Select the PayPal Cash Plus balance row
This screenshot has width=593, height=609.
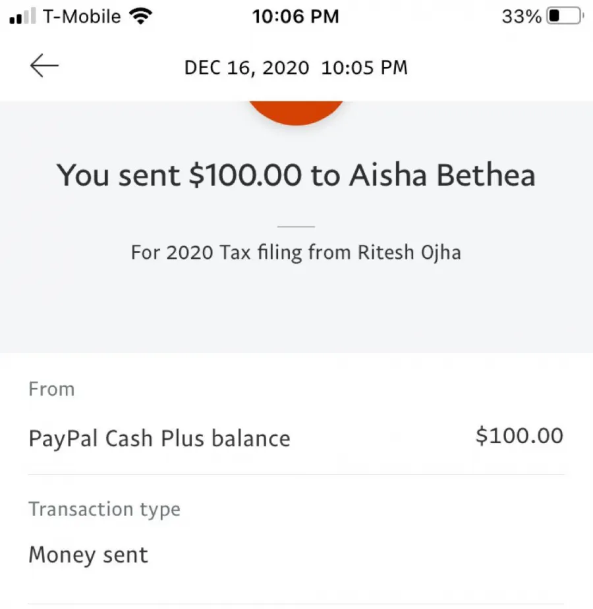pyautogui.click(x=159, y=438)
